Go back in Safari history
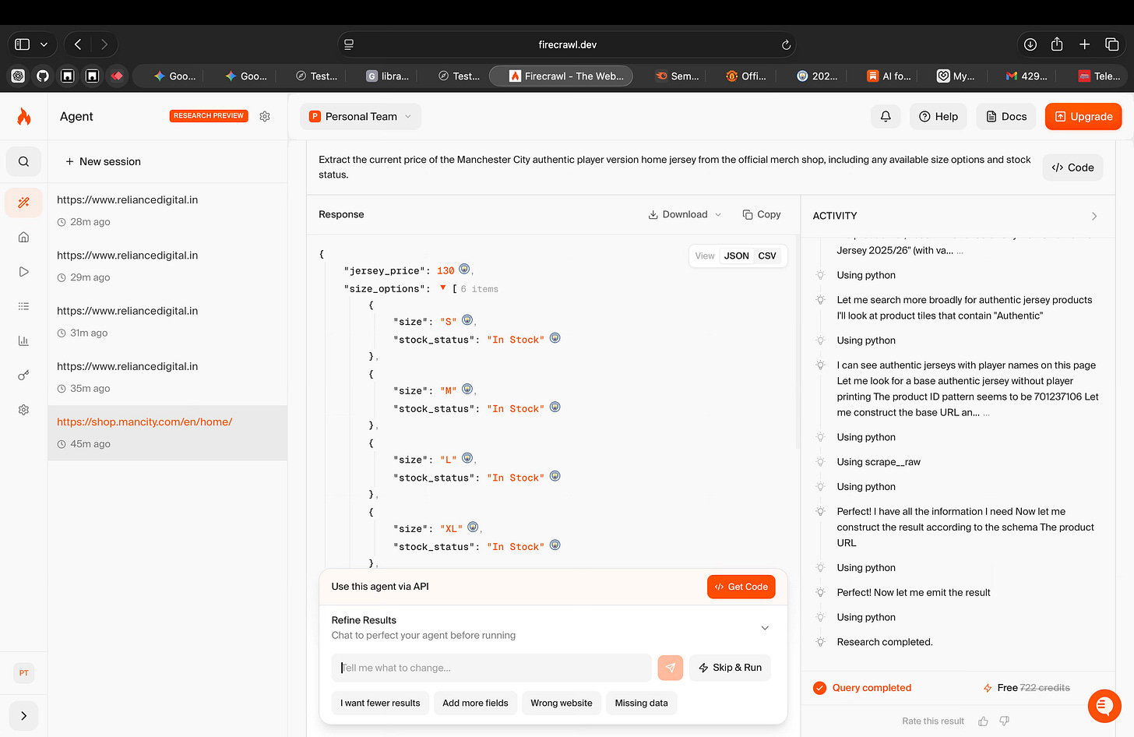1134x737 pixels. (78, 44)
